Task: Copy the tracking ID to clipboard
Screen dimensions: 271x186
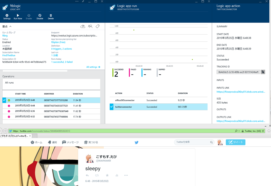Action: [x=263, y=72]
